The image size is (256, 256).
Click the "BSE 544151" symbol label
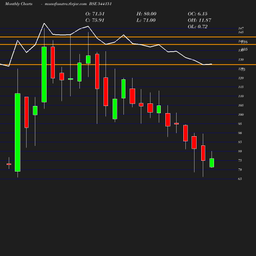pos(100,4)
